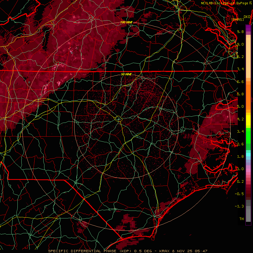Click the 1.0 legend value
253x253 pixels.
point(240,169)
